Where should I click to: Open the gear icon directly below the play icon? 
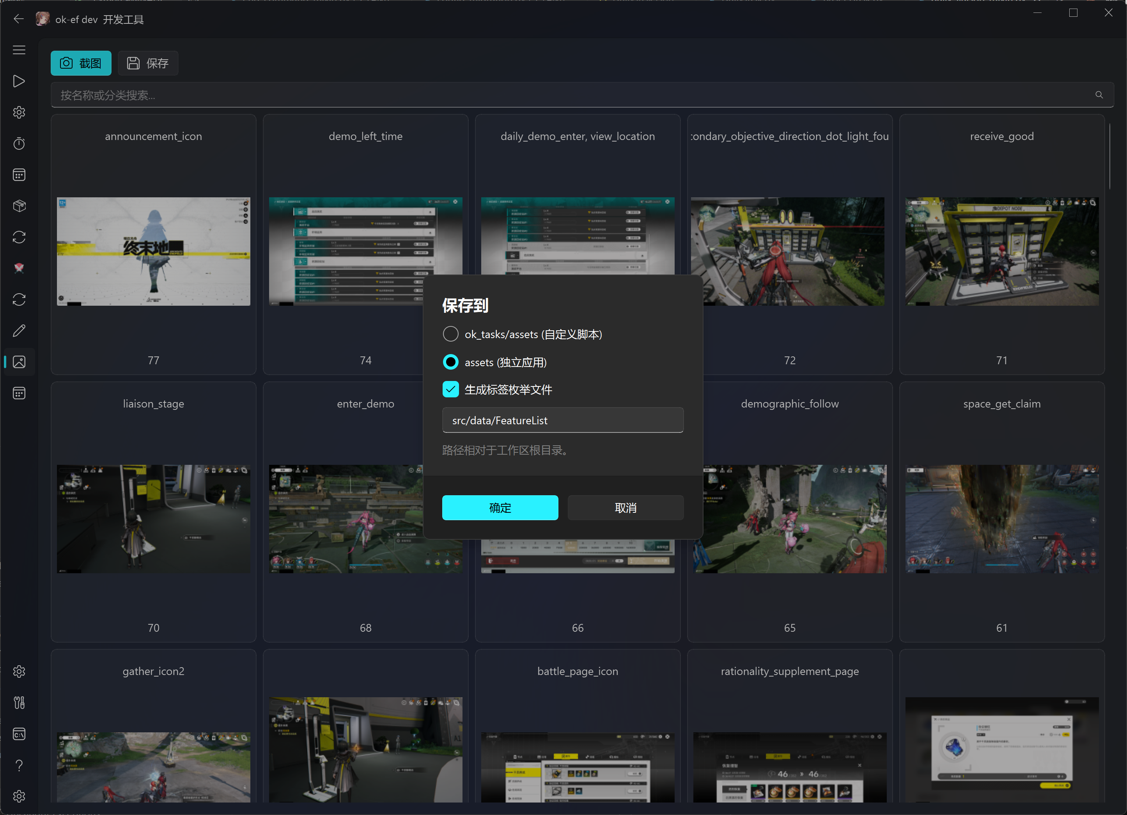click(19, 112)
